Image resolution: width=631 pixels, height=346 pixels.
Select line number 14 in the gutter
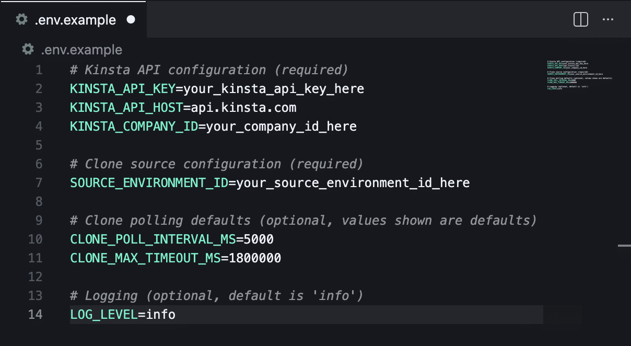[x=35, y=315]
